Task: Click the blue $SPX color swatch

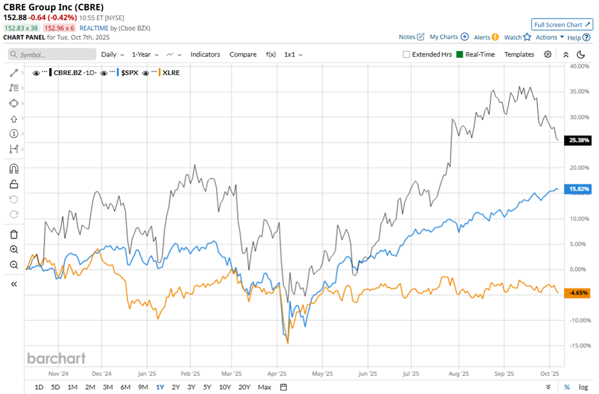Action: pos(118,73)
